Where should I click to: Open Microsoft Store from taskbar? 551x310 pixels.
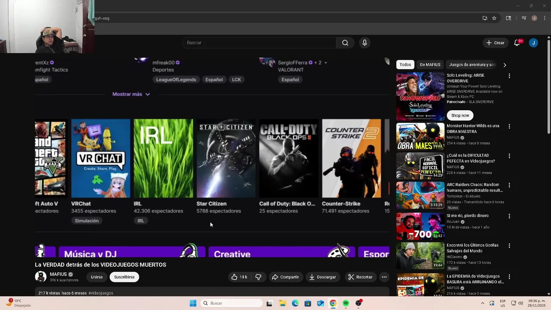(x=308, y=303)
